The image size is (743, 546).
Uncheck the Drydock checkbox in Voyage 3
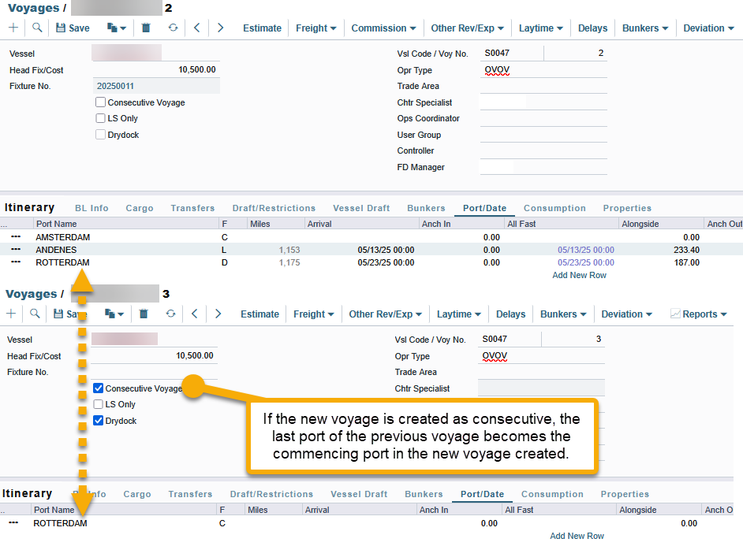99,421
